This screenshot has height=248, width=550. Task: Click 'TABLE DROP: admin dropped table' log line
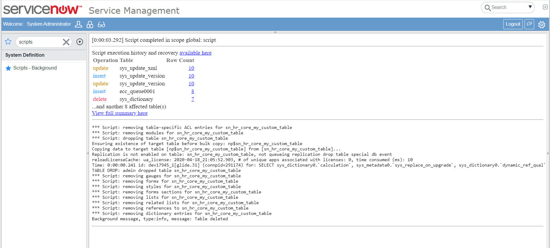point(166,170)
